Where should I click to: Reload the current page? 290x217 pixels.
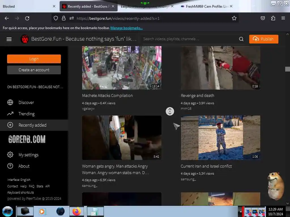[27, 18]
